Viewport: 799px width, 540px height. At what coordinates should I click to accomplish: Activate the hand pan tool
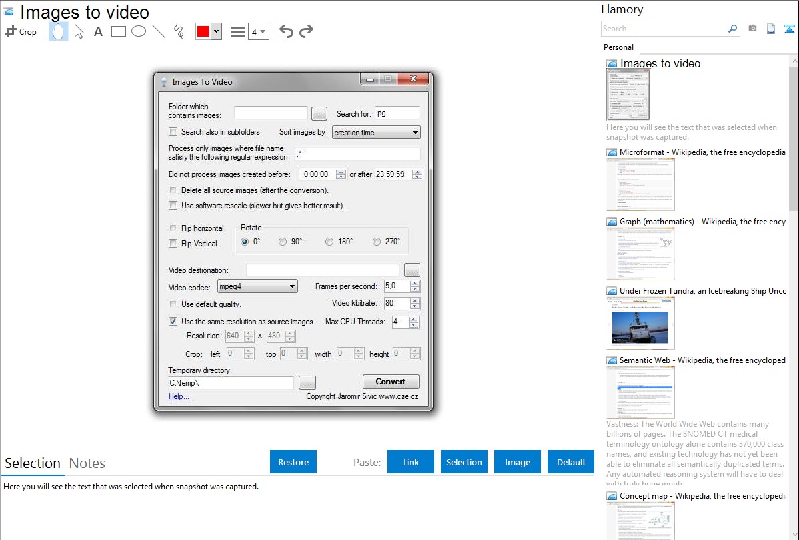(59, 31)
